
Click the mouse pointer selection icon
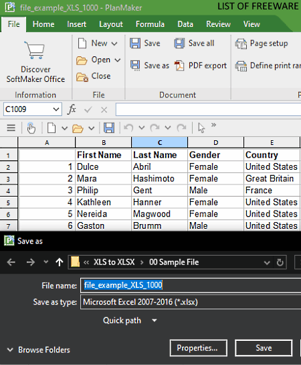tap(201, 127)
